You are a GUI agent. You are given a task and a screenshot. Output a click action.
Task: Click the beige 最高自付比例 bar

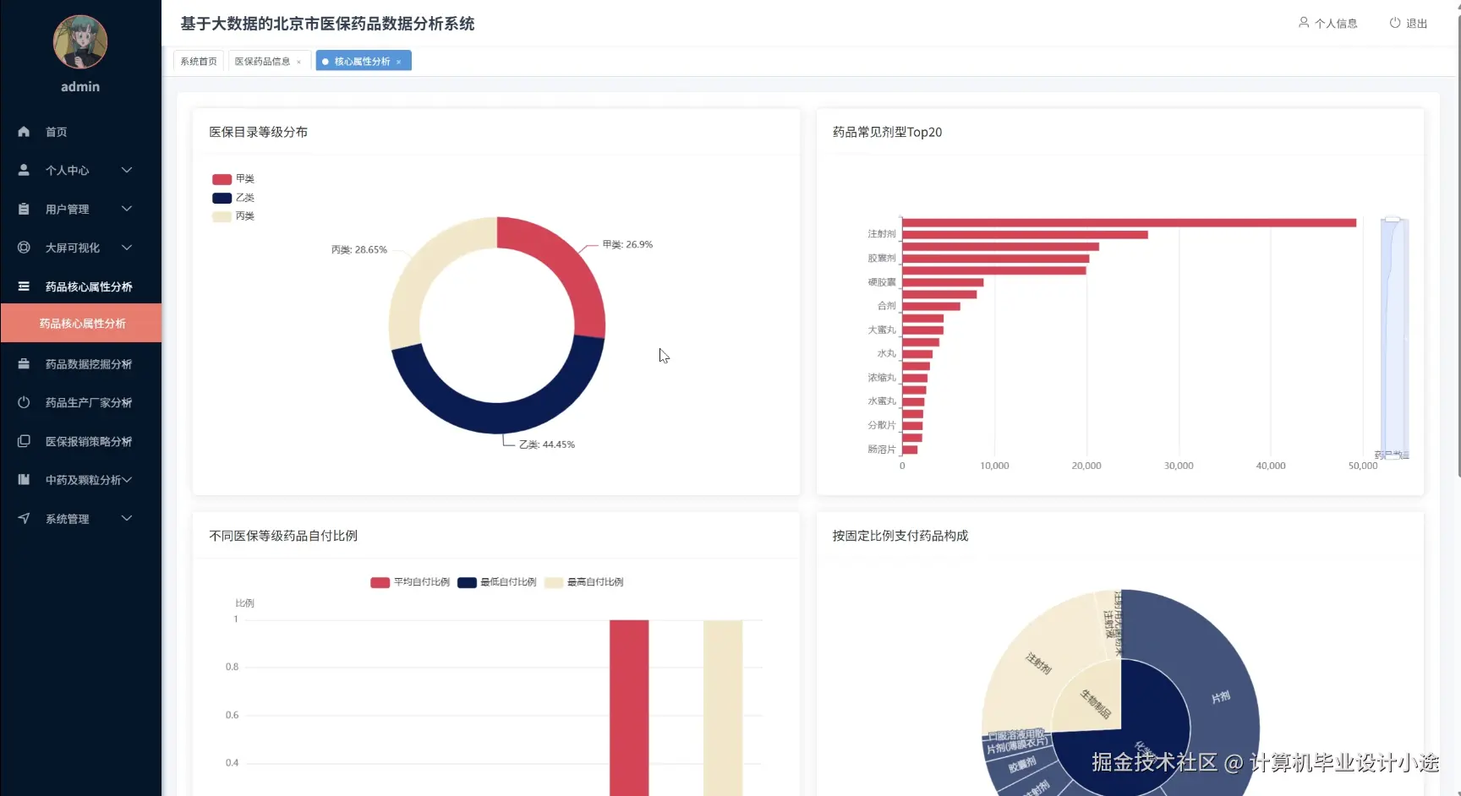(x=723, y=707)
